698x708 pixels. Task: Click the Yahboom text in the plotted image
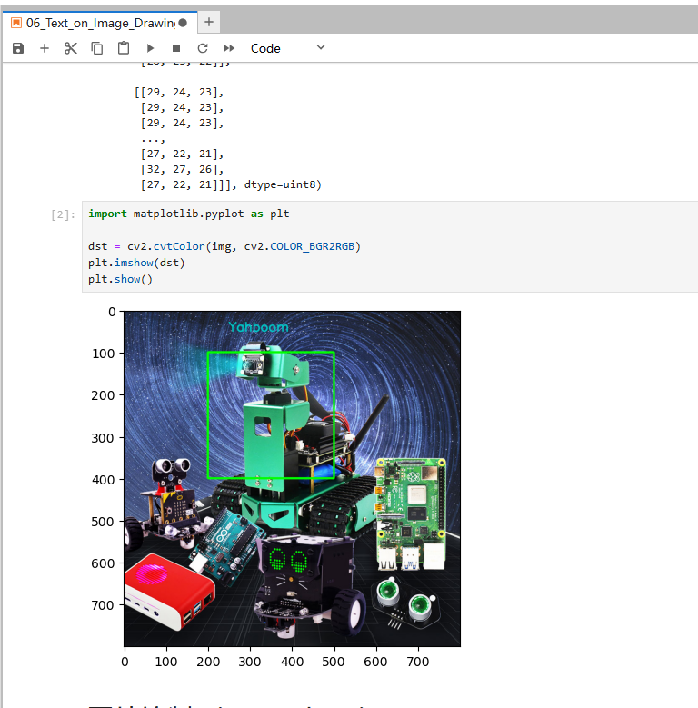258,327
